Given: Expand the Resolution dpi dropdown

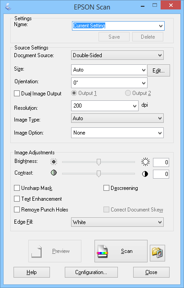Looking at the screenshot, I should click(x=105, y=106).
